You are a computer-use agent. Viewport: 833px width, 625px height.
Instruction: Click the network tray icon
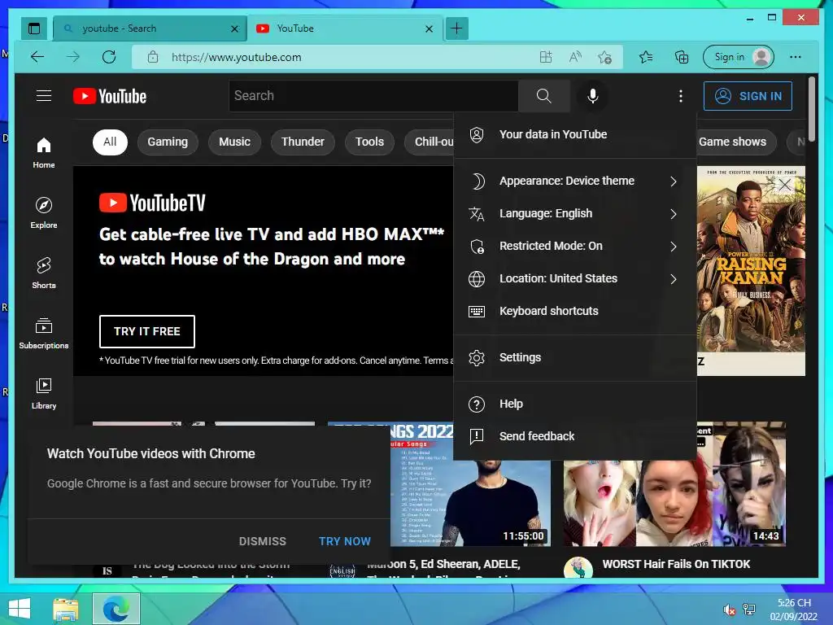point(749,610)
